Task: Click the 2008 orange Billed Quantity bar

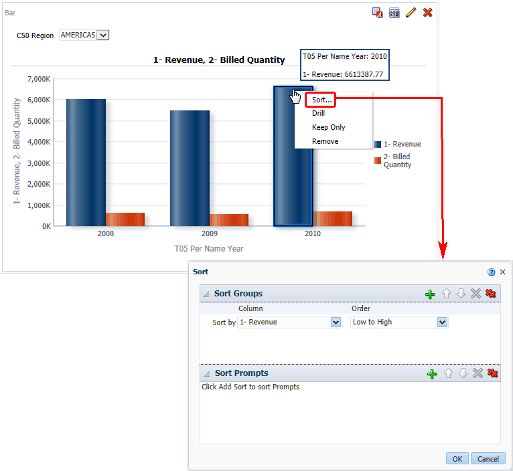Action: click(x=125, y=219)
